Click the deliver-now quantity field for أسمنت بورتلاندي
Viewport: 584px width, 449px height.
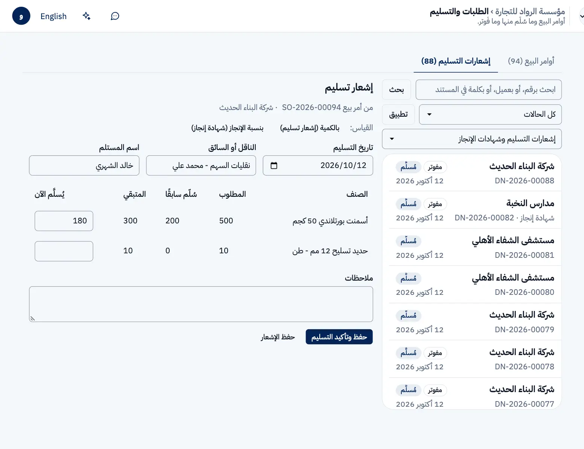pyautogui.click(x=64, y=221)
